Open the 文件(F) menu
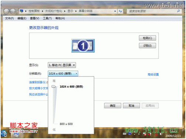 click(9, 18)
